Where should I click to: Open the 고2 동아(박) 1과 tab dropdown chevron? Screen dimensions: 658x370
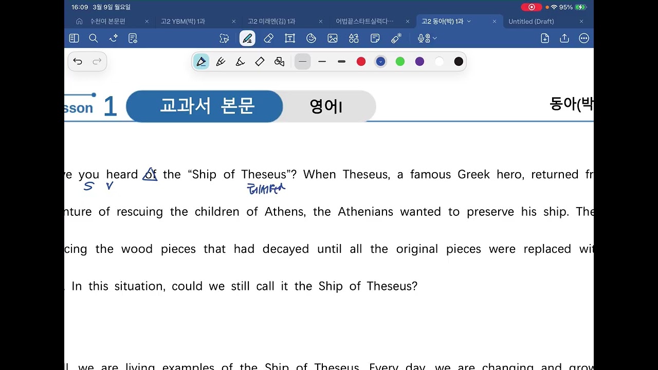coord(469,22)
